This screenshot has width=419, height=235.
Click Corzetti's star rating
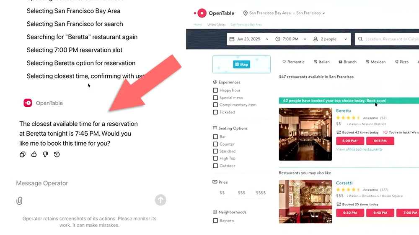(348, 190)
